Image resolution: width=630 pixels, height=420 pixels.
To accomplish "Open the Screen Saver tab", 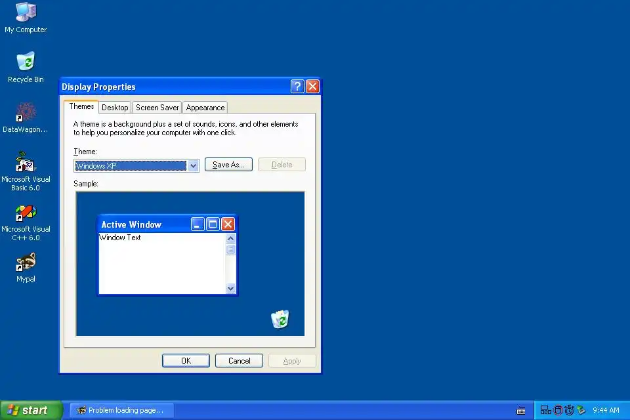I will tap(157, 108).
